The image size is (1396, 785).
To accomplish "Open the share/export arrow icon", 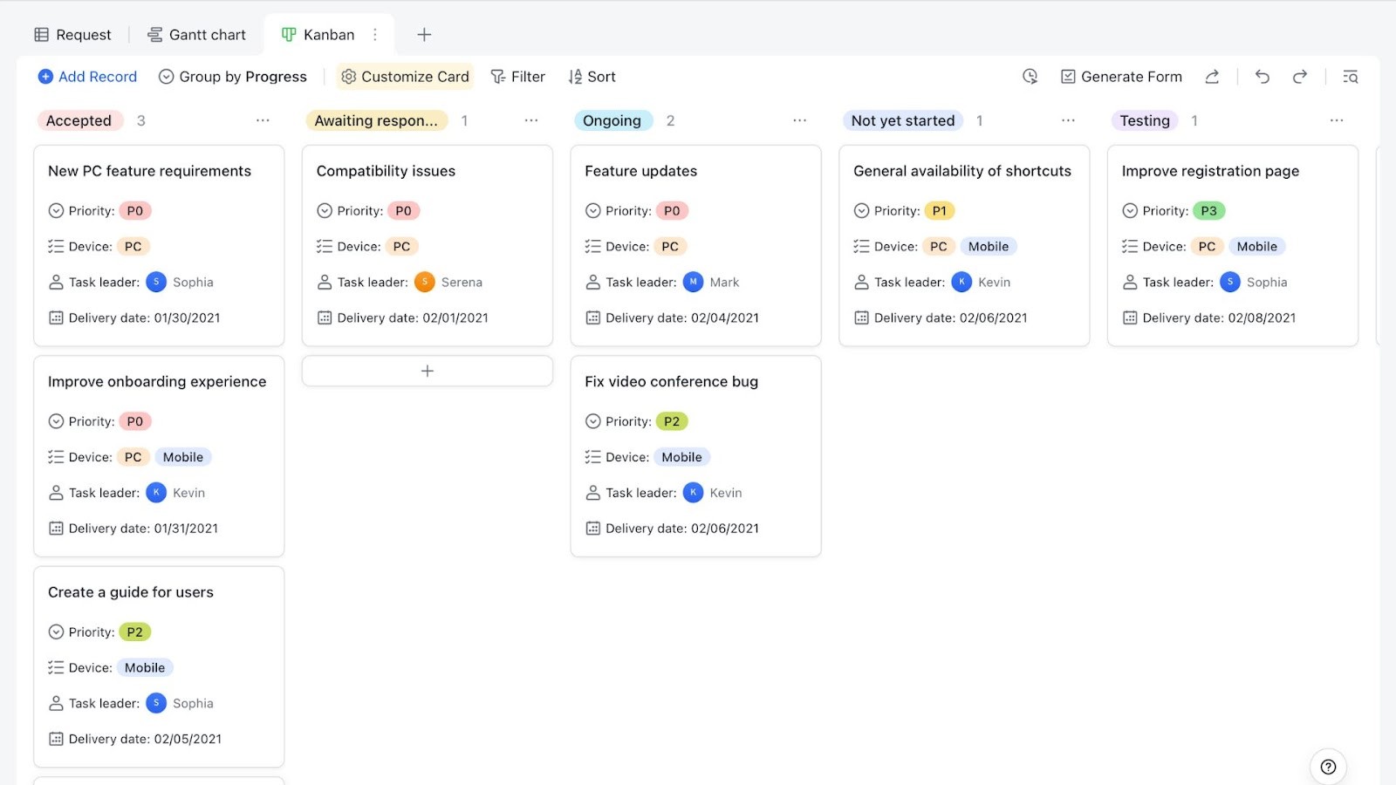I will pyautogui.click(x=1212, y=77).
